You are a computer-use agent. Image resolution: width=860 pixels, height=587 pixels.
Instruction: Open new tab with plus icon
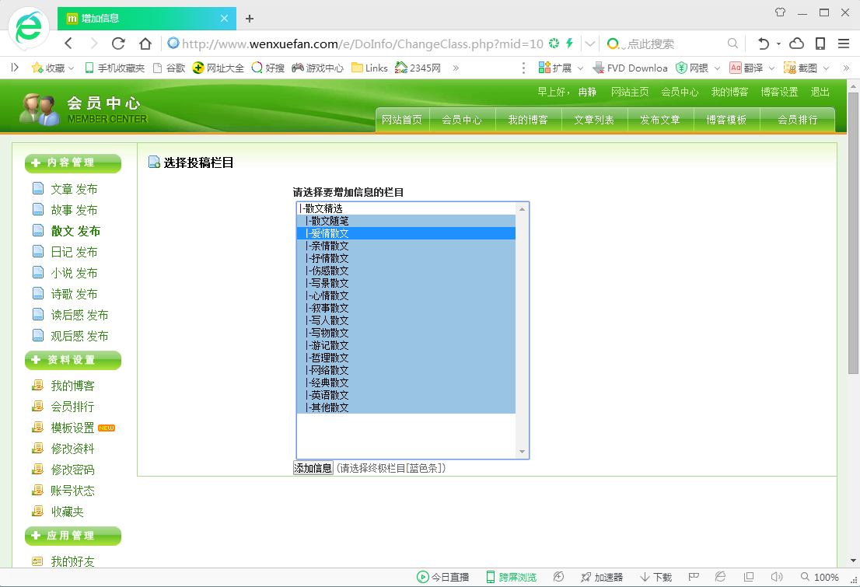click(250, 19)
